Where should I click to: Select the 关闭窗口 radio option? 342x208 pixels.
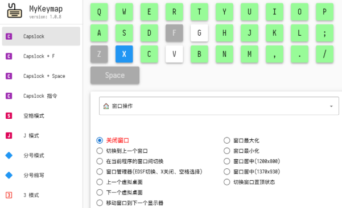[100, 140]
